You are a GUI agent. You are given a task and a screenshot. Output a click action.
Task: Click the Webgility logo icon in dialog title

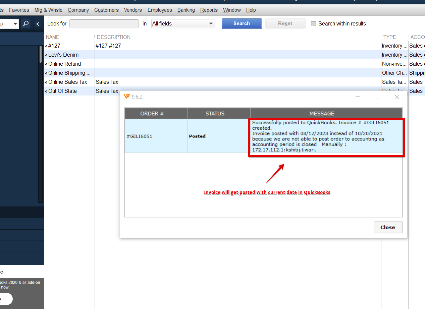(x=126, y=97)
